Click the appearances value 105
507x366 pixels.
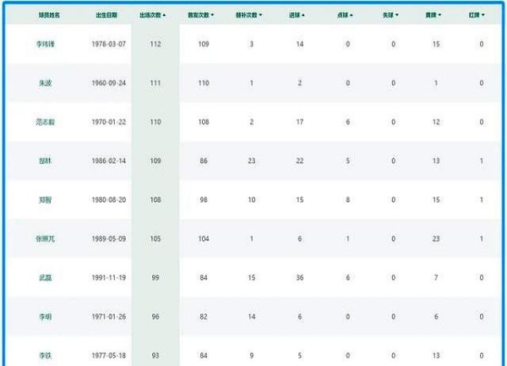point(155,238)
